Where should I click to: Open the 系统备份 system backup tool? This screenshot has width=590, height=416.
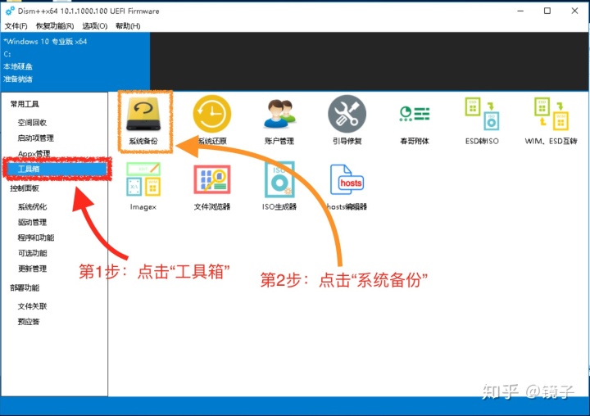tap(143, 121)
